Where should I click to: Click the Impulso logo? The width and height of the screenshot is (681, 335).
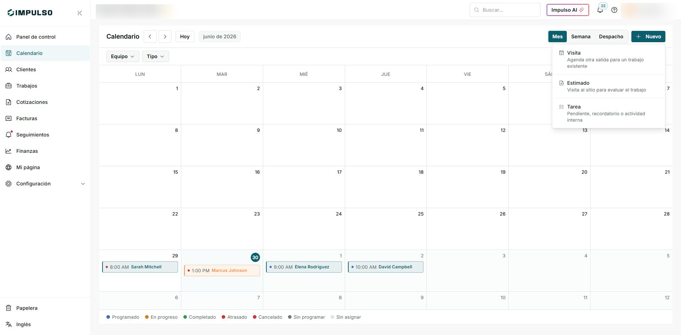30,13
